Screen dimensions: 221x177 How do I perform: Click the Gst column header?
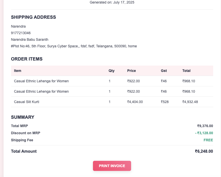point(164,71)
